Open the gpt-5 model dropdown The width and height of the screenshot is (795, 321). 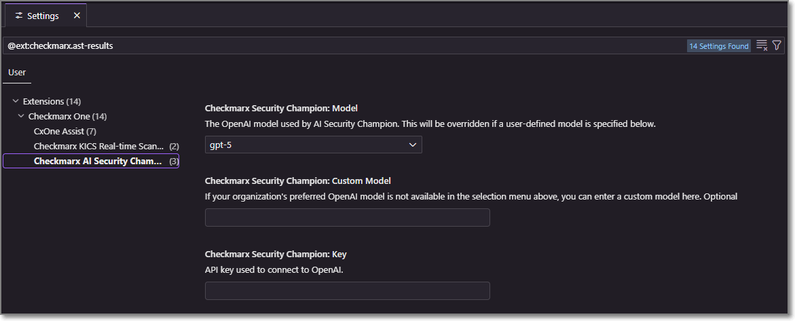(x=313, y=145)
